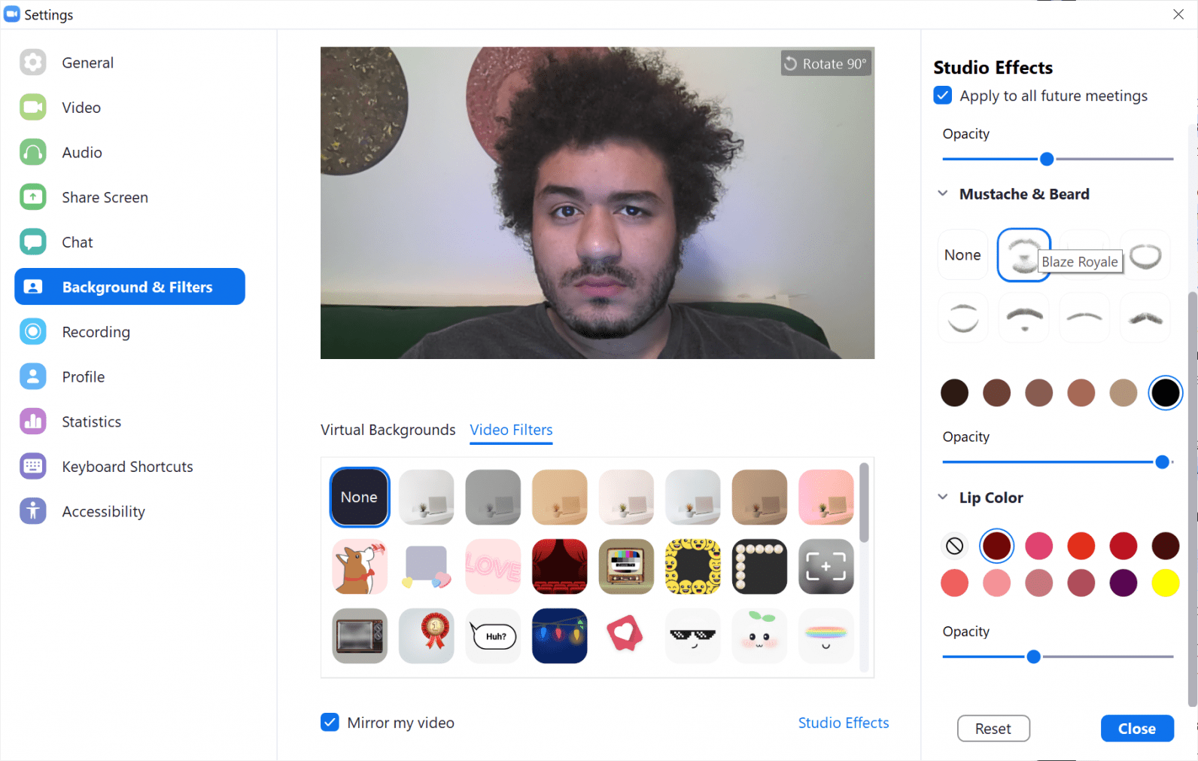Select the chin curtain beard style
This screenshot has height=761, width=1198.
[x=963, y=318]
